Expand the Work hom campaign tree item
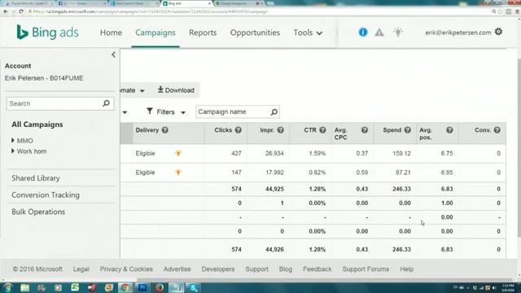The width and height of the screenshot is (521, 293). 13,151
